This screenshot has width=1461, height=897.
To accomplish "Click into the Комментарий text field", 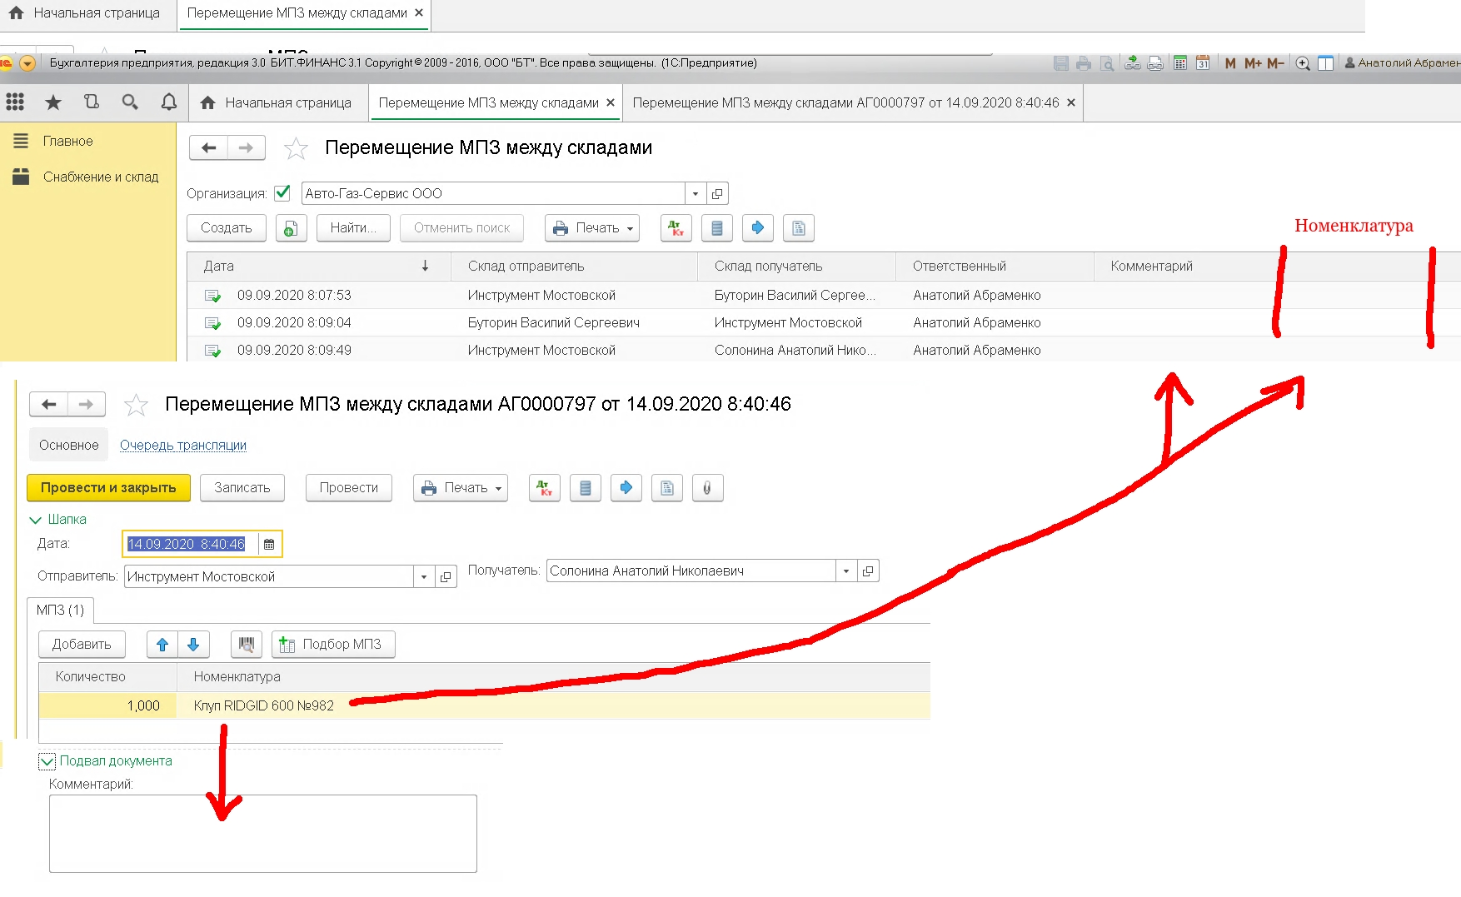I will coord(262,834).
